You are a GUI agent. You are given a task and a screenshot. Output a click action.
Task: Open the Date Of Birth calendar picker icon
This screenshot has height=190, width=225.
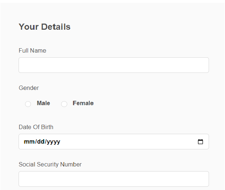tap(200, 142)
